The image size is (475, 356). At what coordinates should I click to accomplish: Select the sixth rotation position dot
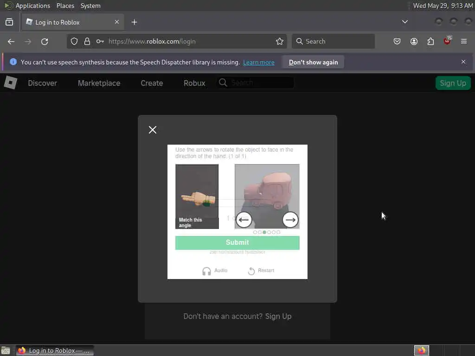click(x=278, y=232)
